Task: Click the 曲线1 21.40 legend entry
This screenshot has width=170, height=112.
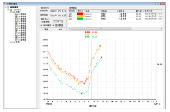Action: 91,32
